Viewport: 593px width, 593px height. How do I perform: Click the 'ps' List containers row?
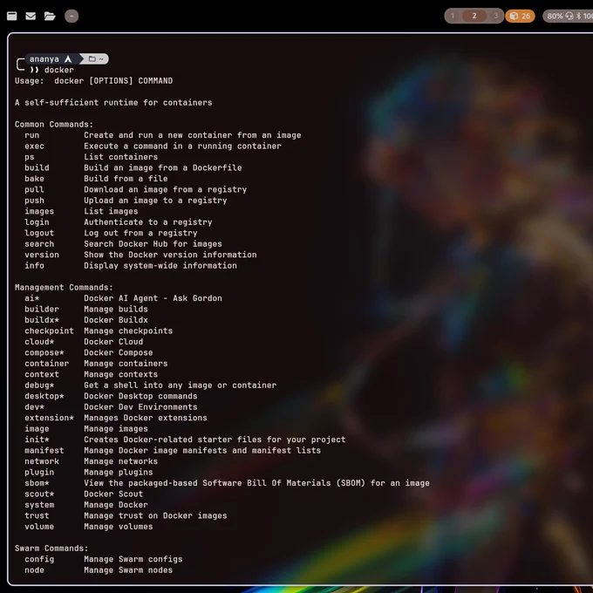[92, 157]
